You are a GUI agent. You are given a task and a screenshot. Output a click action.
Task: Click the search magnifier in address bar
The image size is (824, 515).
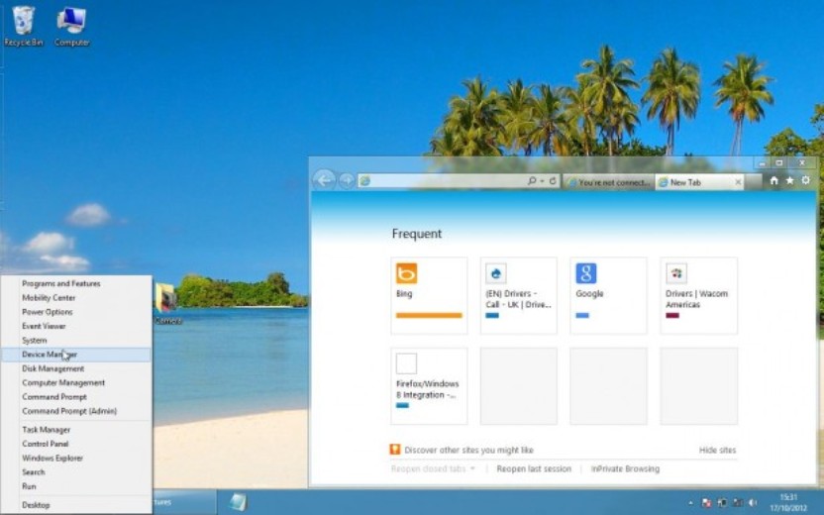click(532, 181)
